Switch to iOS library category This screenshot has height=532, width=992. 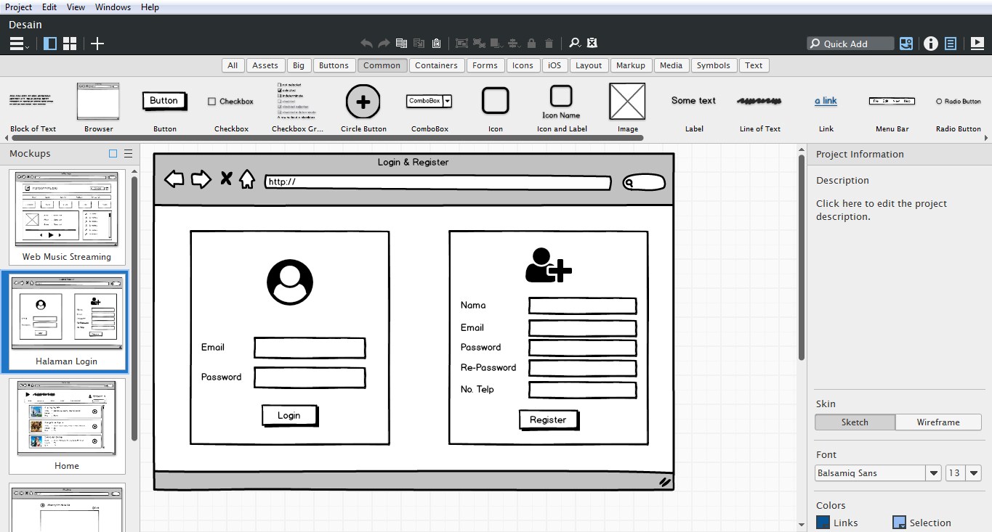[555, 65]
